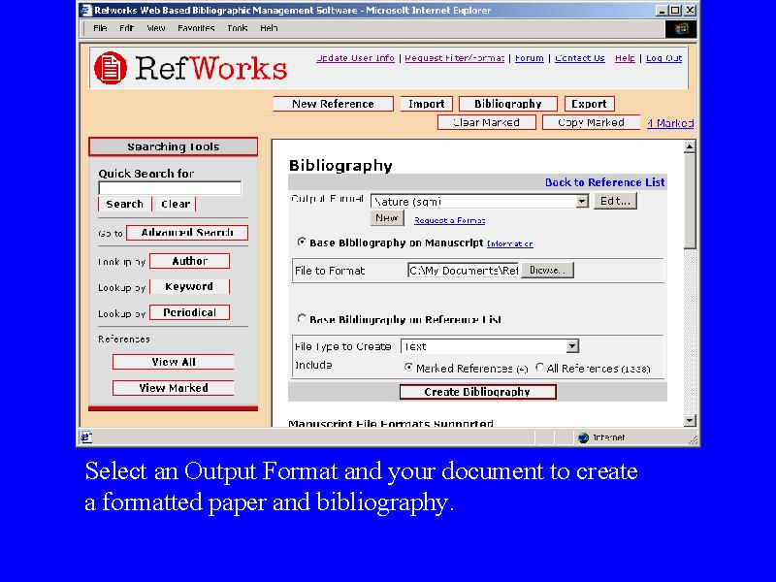Viewport: 776px width, 582px height.
Task: Open the File menu
Action: tap(100, 28)
